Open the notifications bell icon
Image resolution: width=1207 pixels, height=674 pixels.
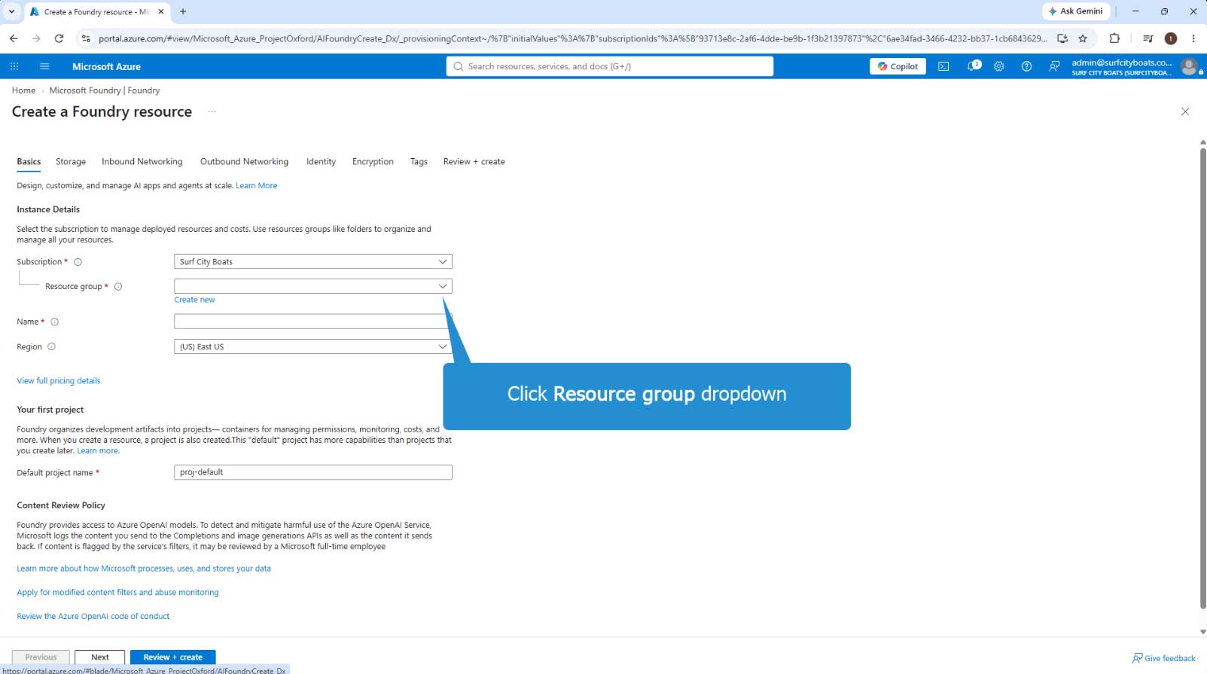click(974, 66)
